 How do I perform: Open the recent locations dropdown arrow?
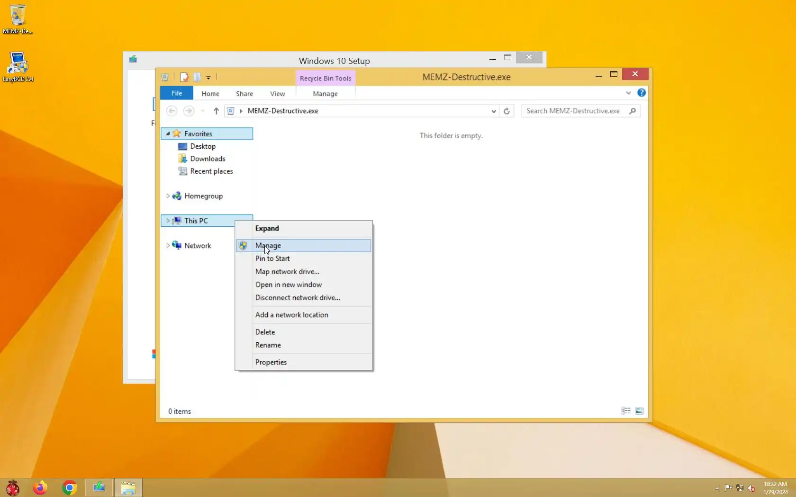pos(203,111)
